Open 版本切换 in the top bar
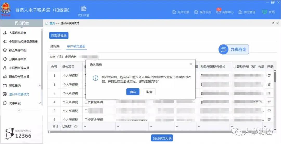 coord(181,12)
